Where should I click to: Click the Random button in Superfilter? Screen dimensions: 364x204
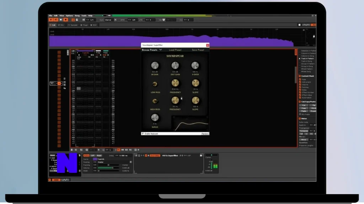click(x=205, y=134)
